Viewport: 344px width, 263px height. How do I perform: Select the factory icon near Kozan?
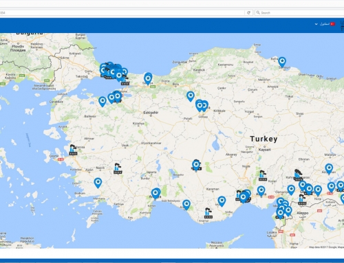263,176
